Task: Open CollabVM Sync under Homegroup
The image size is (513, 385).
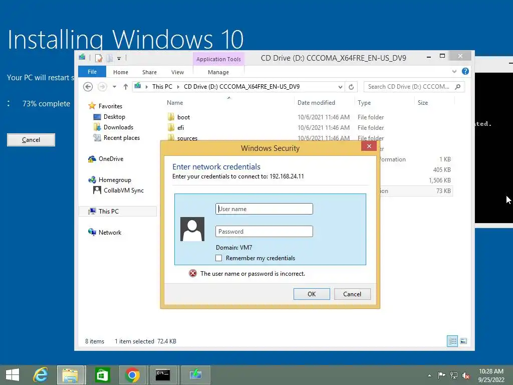Action: click(x=124, y=190)
